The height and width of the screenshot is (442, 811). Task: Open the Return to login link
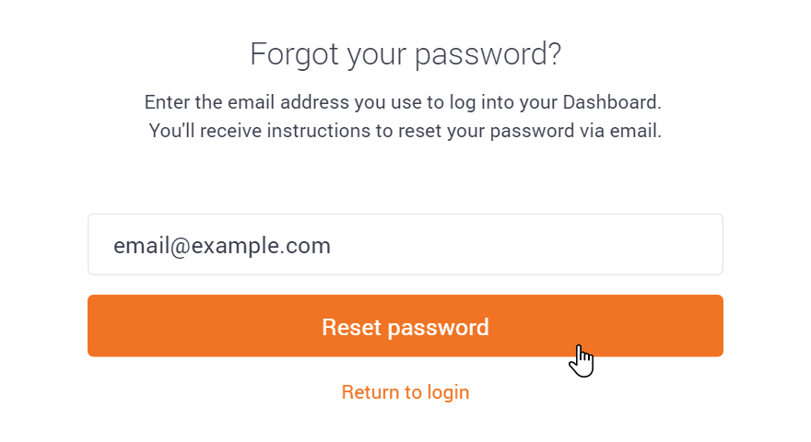(x=405, y=392)
